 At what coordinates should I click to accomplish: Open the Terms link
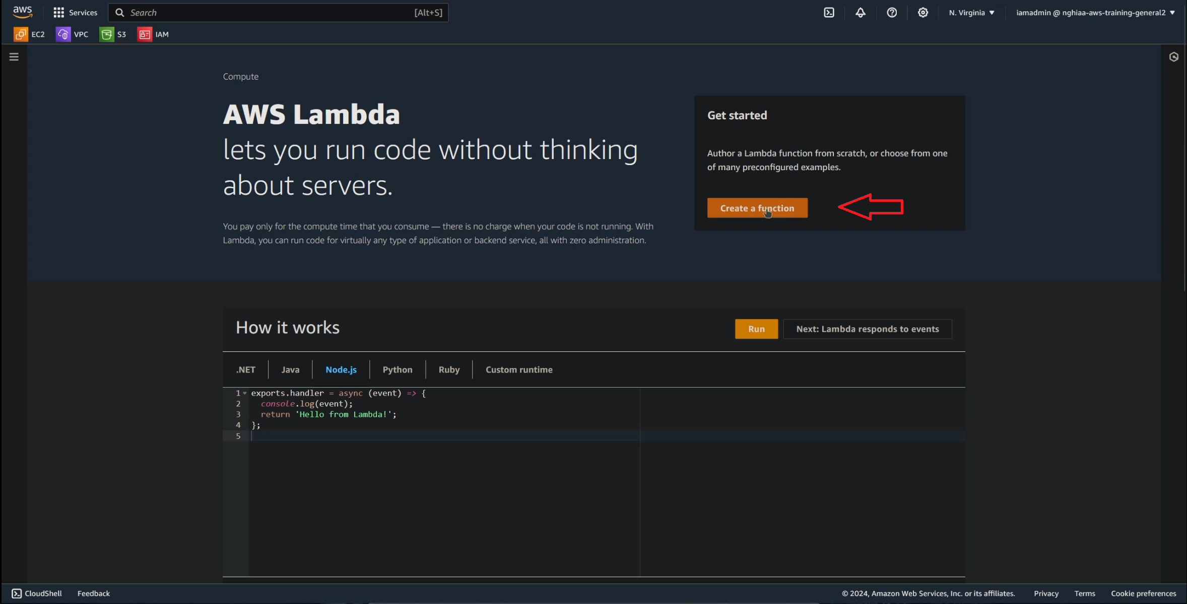(x=1085, y=593)
